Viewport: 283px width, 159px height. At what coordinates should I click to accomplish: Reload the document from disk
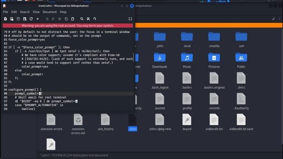coord(31,19)
